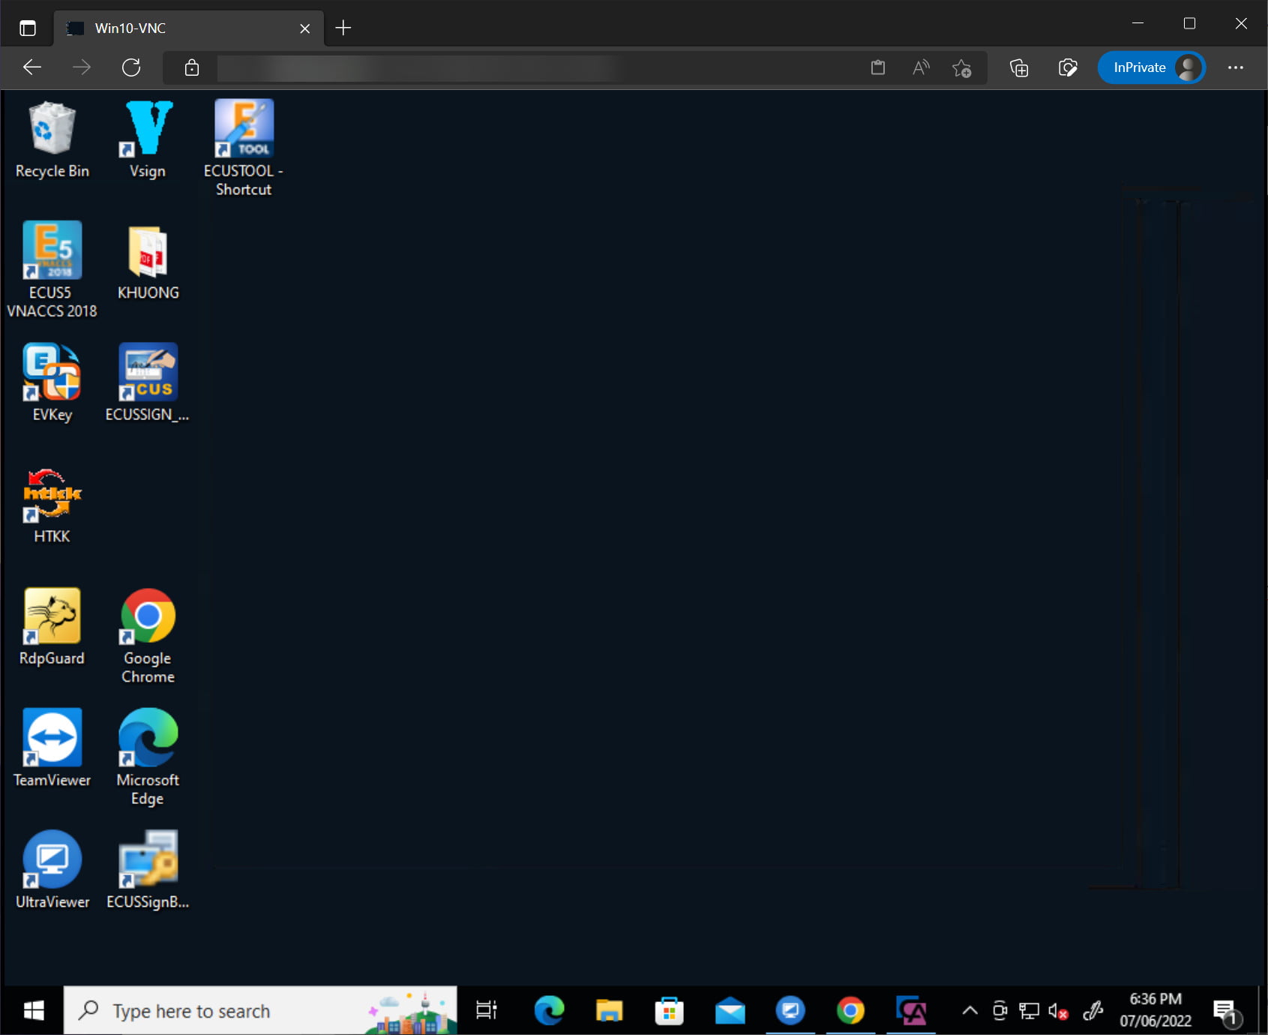
Task: Open Microsoft Store from the taskbar
Action: tap(669, 1011)
